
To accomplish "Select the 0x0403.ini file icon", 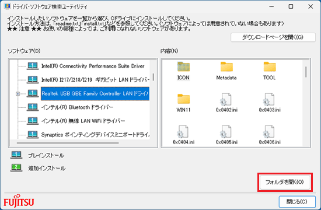I will [x=269, y=100].
